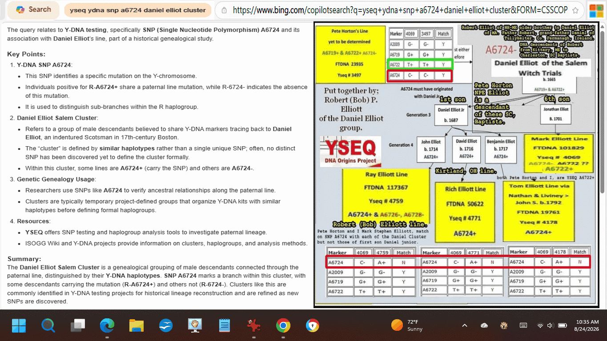Click 'Researchers use SNPs like A6724' bullet
The height and width of the screenshot is (341, 607).
point(150,190)
